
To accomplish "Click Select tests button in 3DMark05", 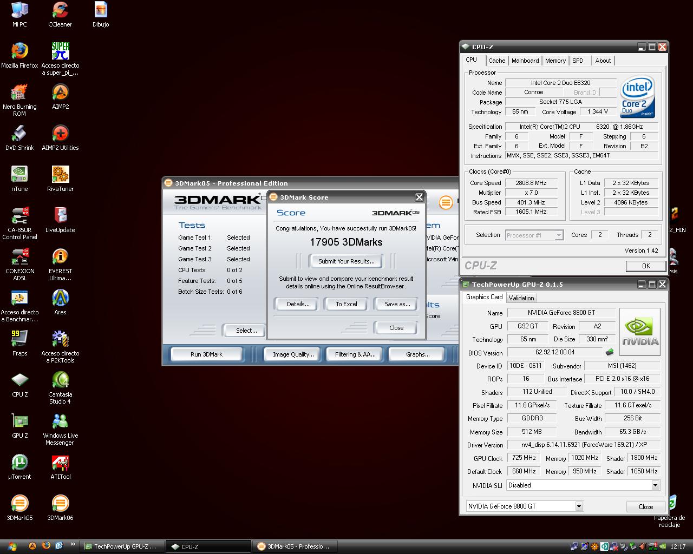I will [246, 331].
